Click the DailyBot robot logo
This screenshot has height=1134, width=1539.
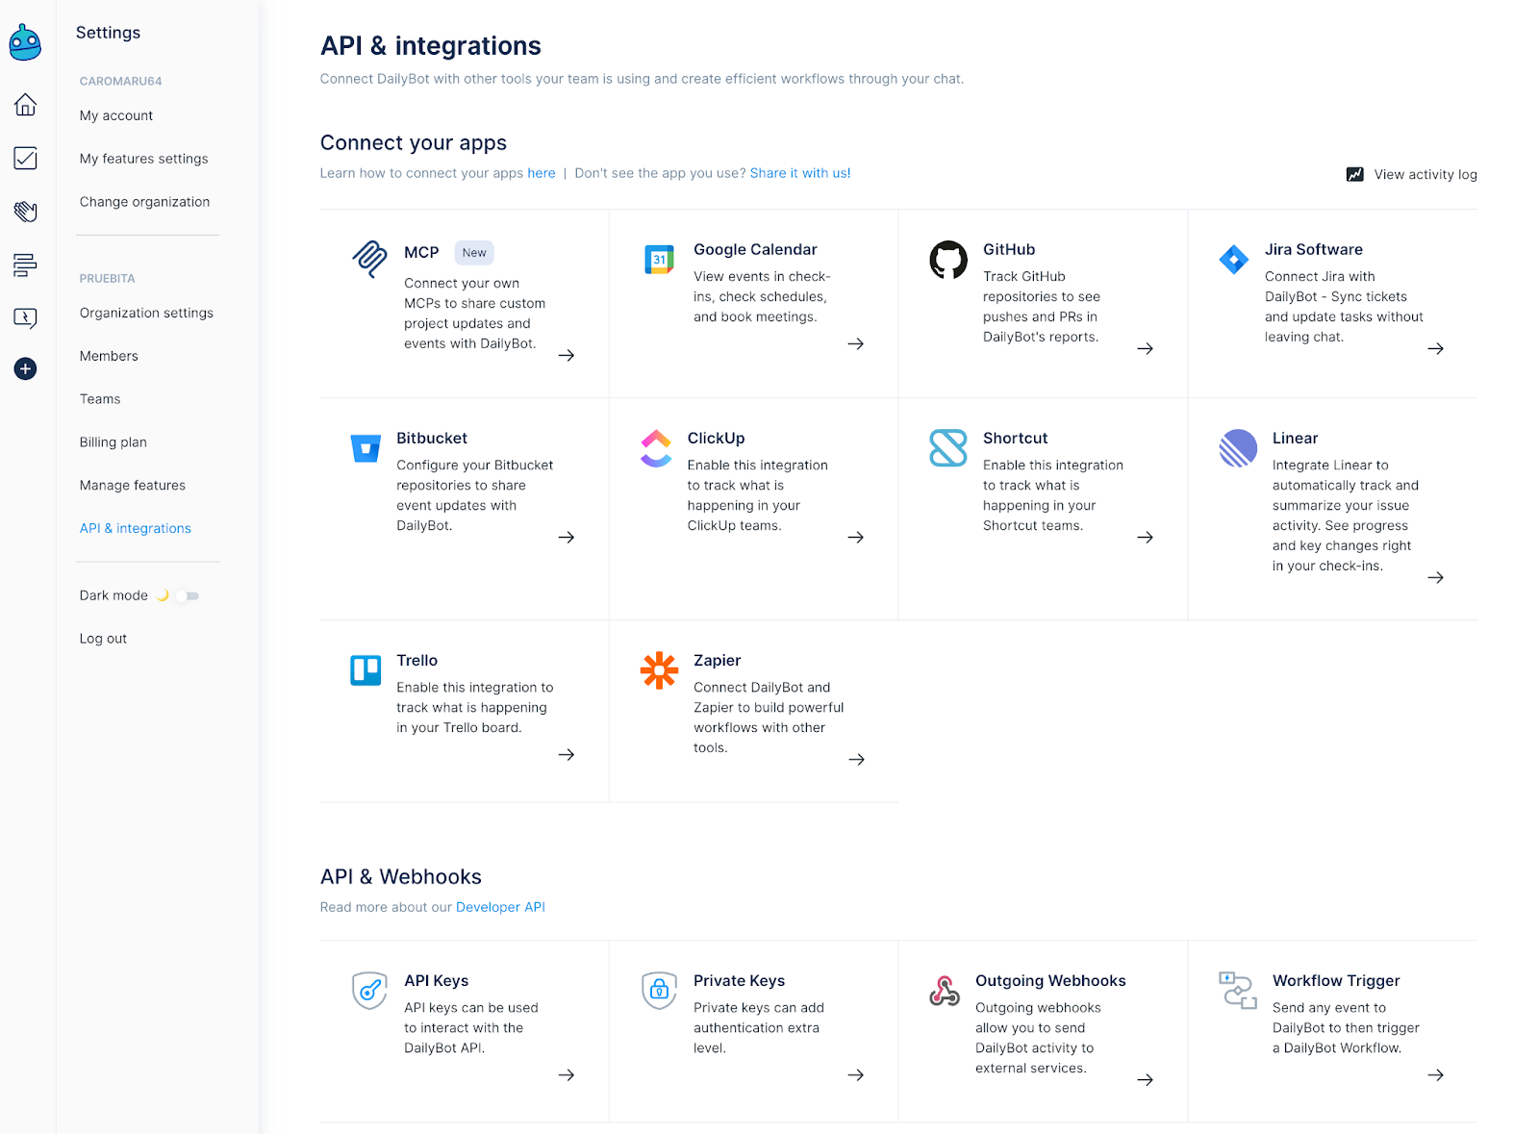[25, 43]
